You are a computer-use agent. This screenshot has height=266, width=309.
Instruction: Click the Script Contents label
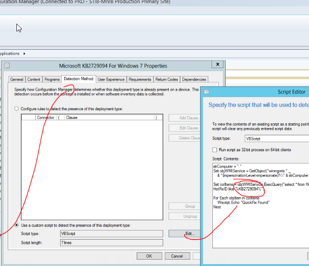click(226, 159)
